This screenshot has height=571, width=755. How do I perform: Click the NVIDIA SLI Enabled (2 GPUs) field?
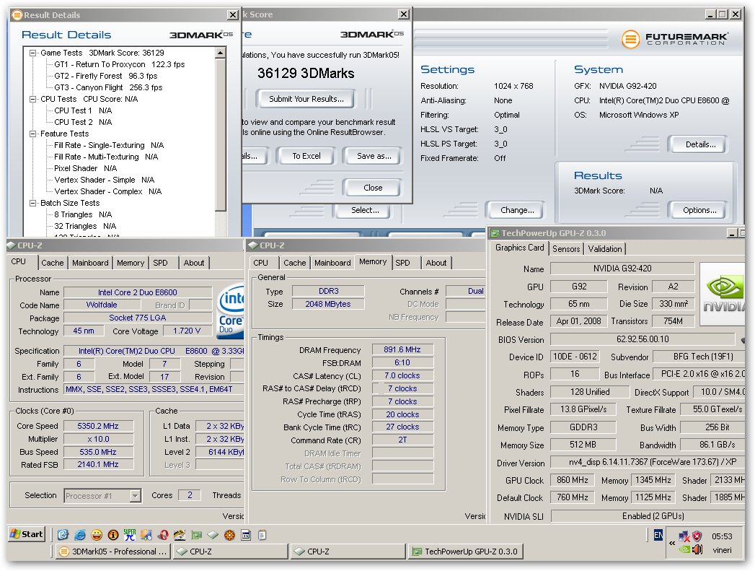pos(648,516)
